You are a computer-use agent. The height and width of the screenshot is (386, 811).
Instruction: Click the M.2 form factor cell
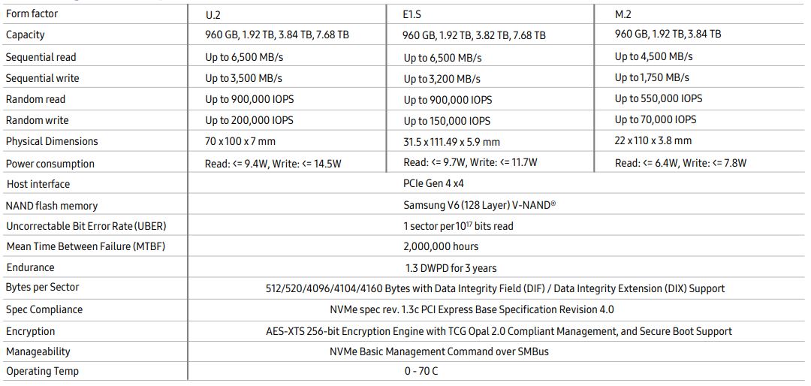coord(624,14)
